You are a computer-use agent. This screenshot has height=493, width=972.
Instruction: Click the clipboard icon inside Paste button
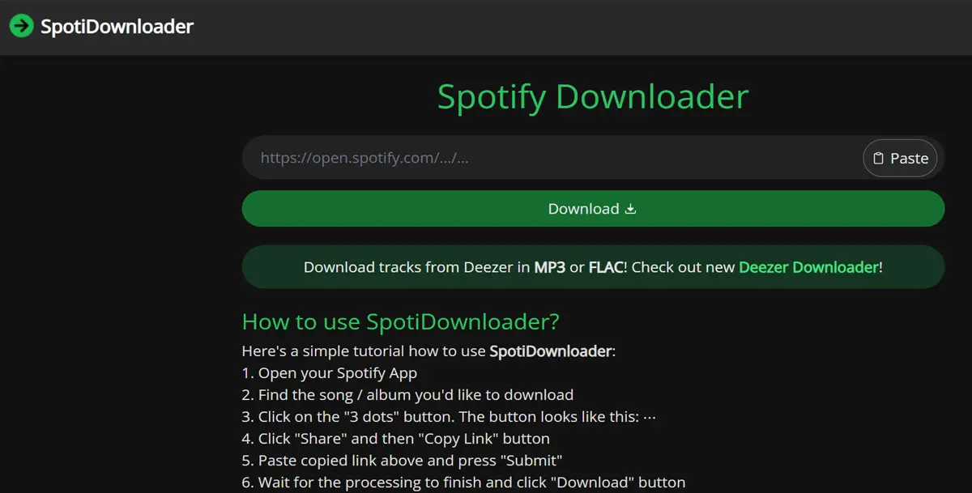coord(878,159)
